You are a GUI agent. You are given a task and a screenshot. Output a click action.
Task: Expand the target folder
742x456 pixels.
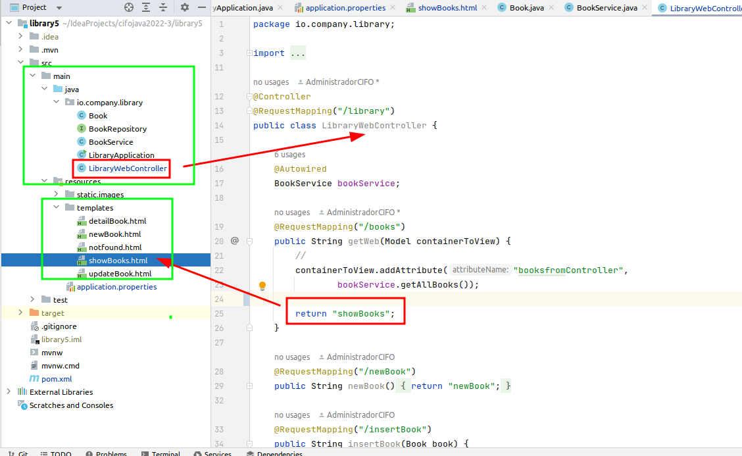pos(20,313)
